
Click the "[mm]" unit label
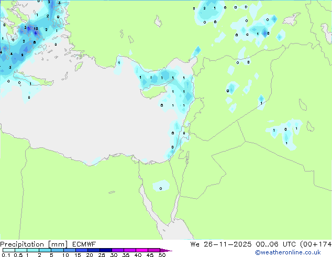(x=58, y=244)
